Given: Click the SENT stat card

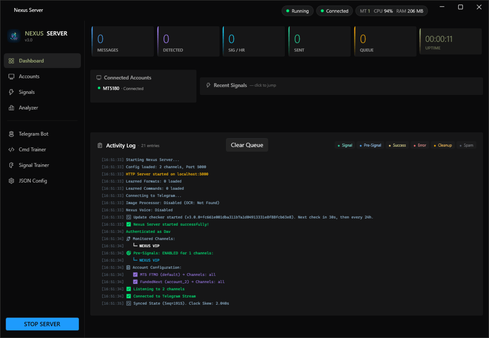Looking at the screenshot, I should click(x=319, y=41).
